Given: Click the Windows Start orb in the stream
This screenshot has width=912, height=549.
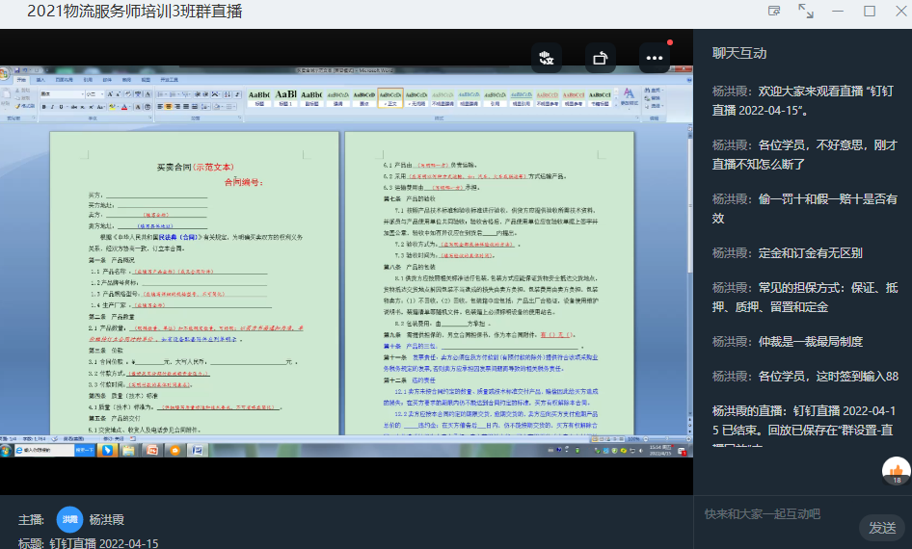Looking at the screenshot, I should (8, 450).
